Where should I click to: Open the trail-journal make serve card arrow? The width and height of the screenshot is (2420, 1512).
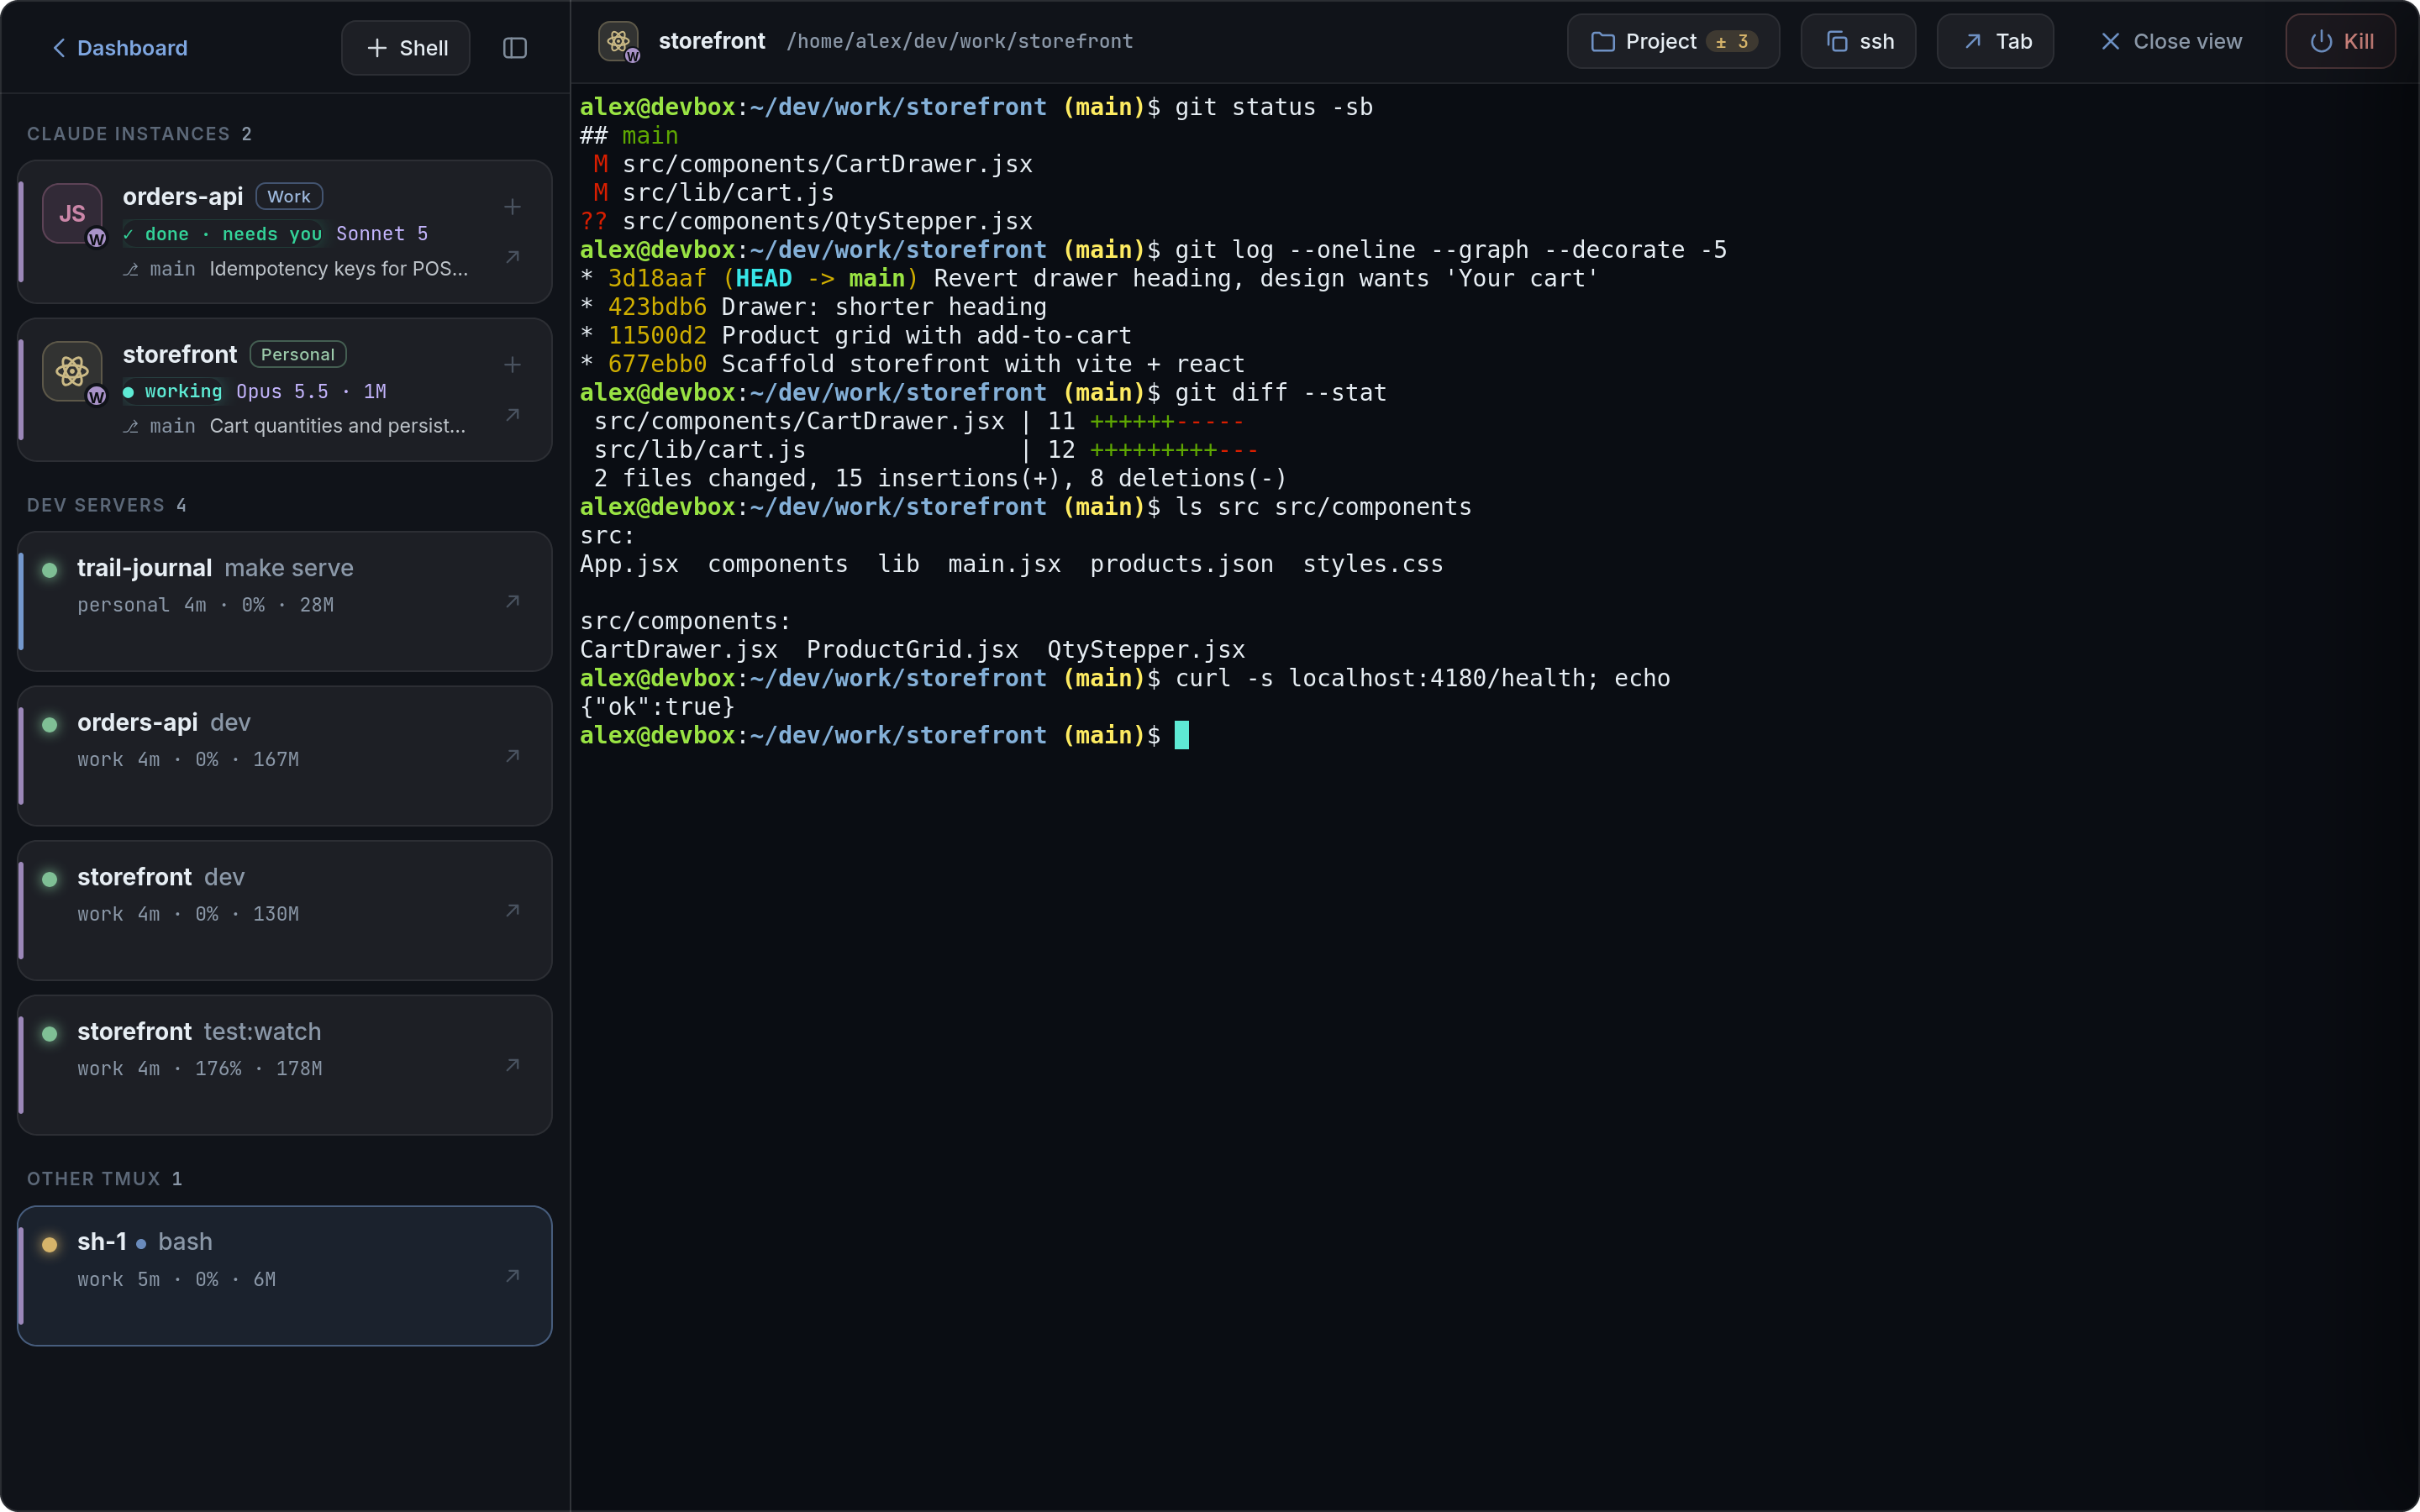[x=512, y=601]
